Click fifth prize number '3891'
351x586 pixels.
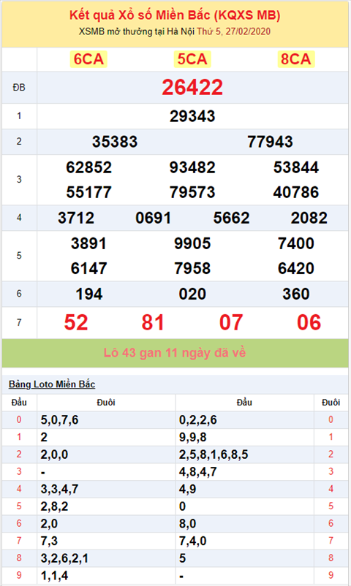[x=88, y=243]
